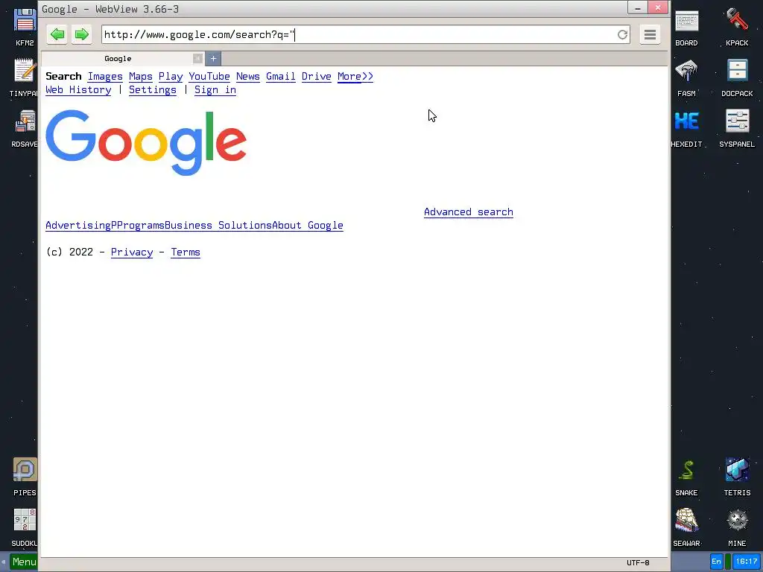The image size is (763, 572).
Task: Open Business Solutions link
Action: point(218,226)
